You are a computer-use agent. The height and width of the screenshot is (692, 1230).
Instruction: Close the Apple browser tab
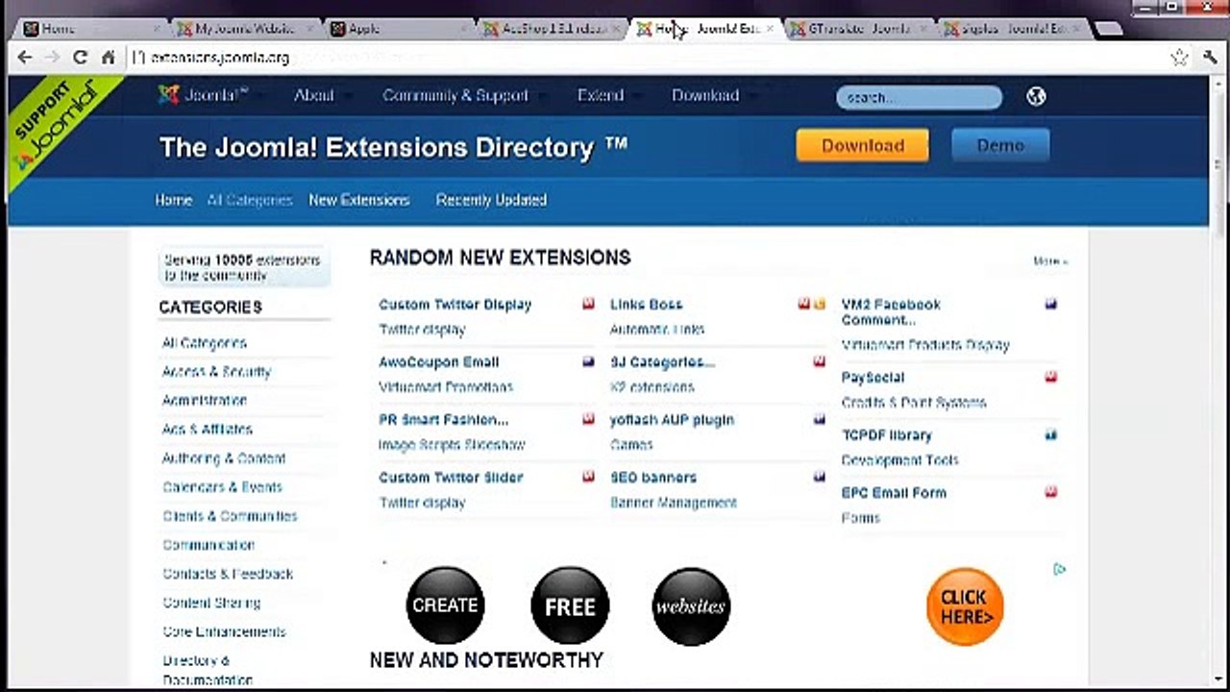(463, 29)
